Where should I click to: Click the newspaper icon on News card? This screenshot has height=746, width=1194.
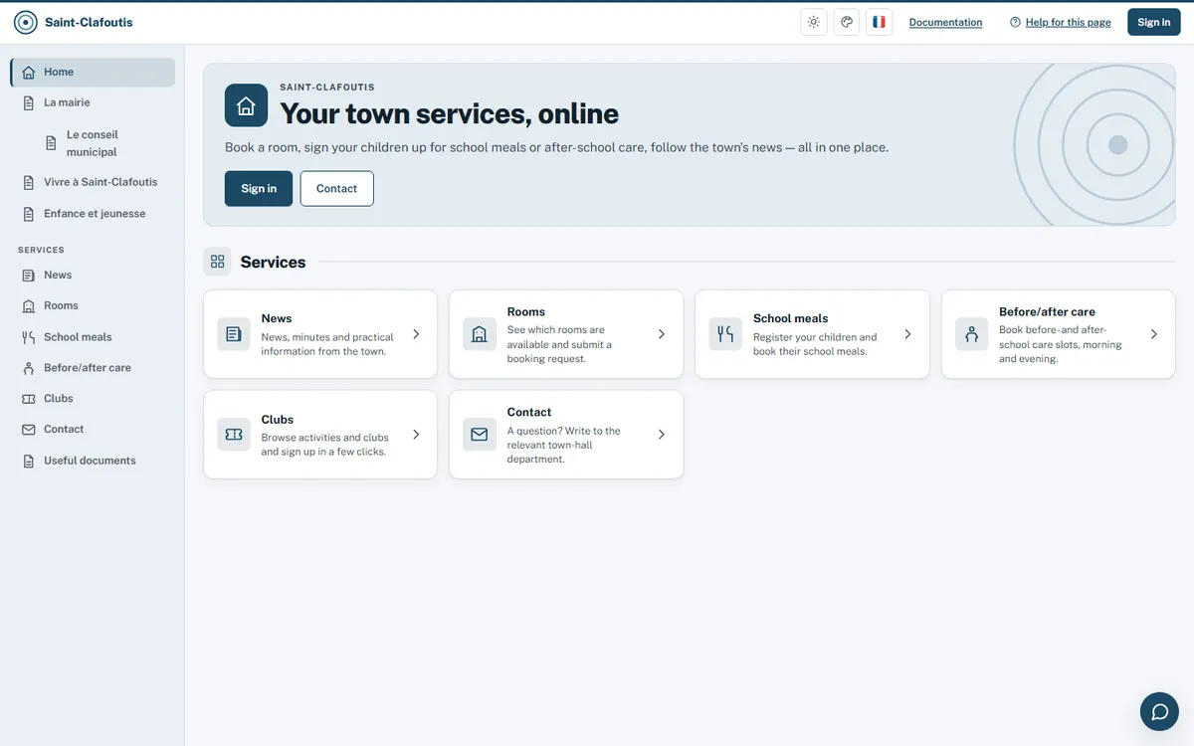click(234, 334)
